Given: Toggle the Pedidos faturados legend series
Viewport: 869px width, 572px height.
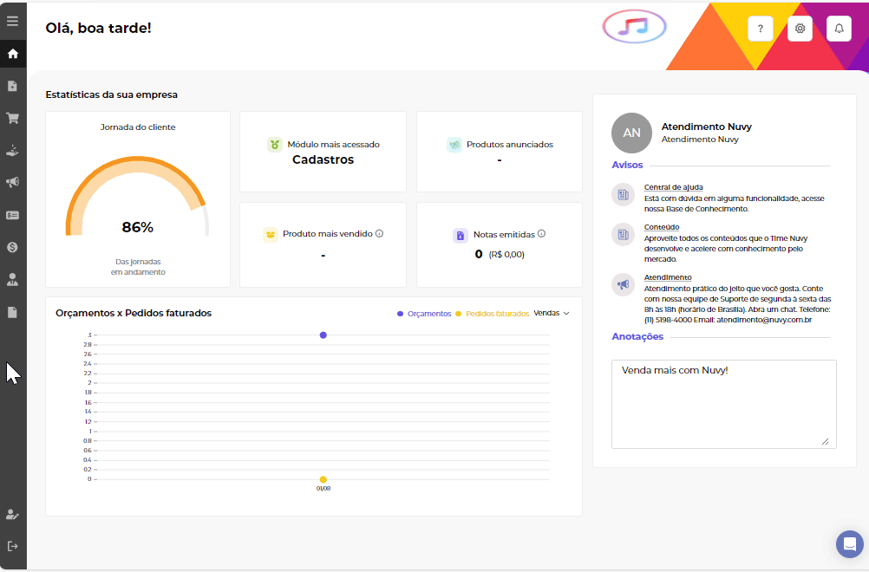Looking at the screenshot, I should tap(492, 314).
